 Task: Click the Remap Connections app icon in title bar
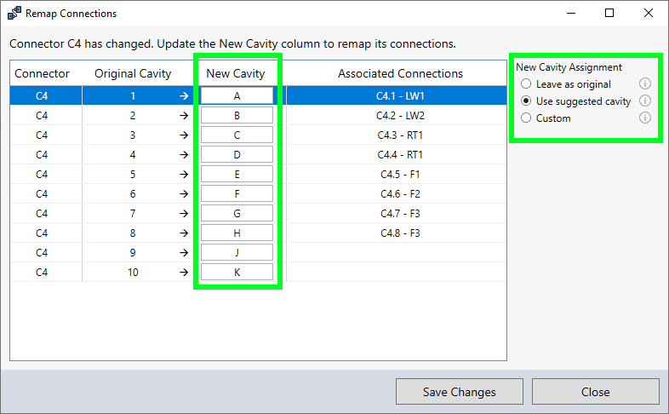click(x=14, y=14)
